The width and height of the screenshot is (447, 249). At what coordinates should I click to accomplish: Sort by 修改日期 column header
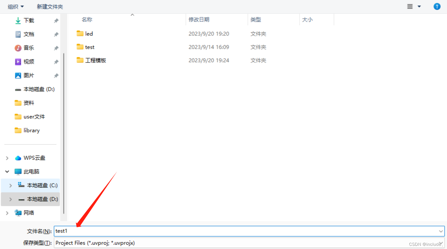coord(199,19)
